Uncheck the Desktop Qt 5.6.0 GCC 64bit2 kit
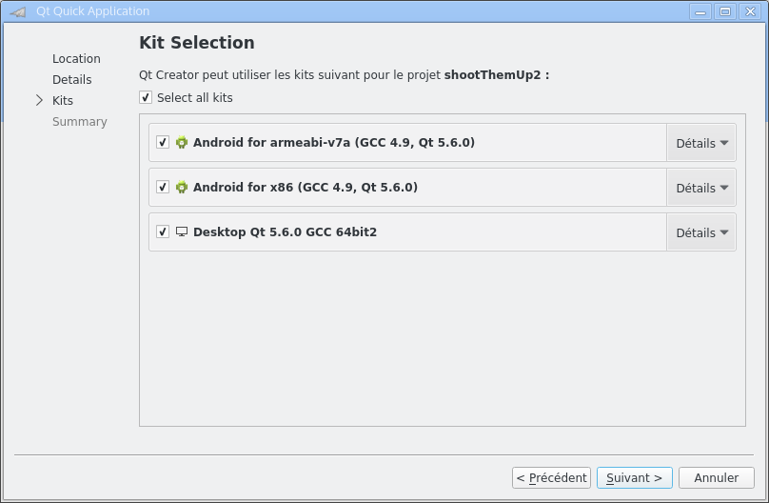 coord(163,231)
